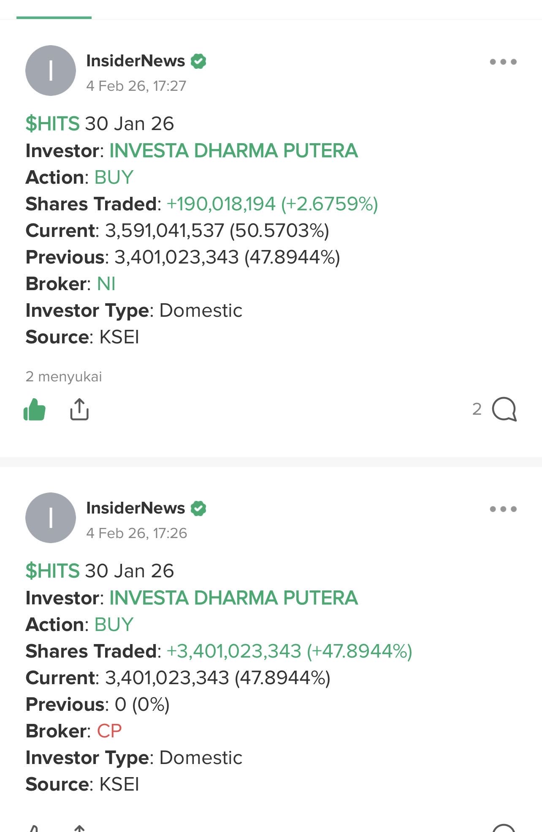The height and width of the screenshot is (832, 542).
Task: Open the $HITS ticker in the second post
Action: point(53,571)
